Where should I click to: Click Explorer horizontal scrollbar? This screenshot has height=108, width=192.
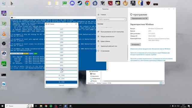tap(133, 81)
